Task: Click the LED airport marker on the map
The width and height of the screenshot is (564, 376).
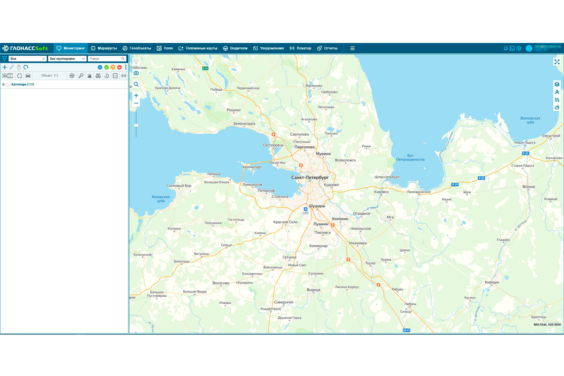Action: pos(305,211)
